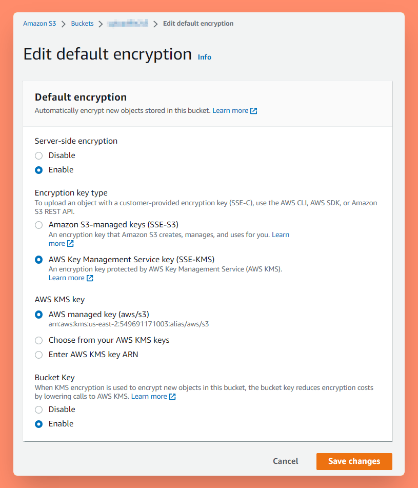Screen dimensions: 418x488
Task: Disable server-side encryption radio option
Action: coord(38,155)
